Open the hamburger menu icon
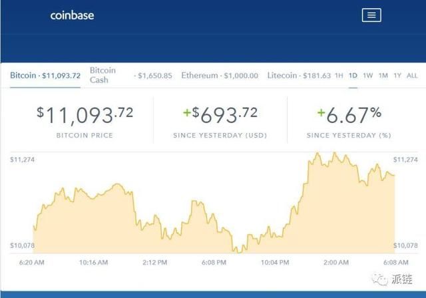The width and height of the screenshot is (426, 298). click(371, 15)
